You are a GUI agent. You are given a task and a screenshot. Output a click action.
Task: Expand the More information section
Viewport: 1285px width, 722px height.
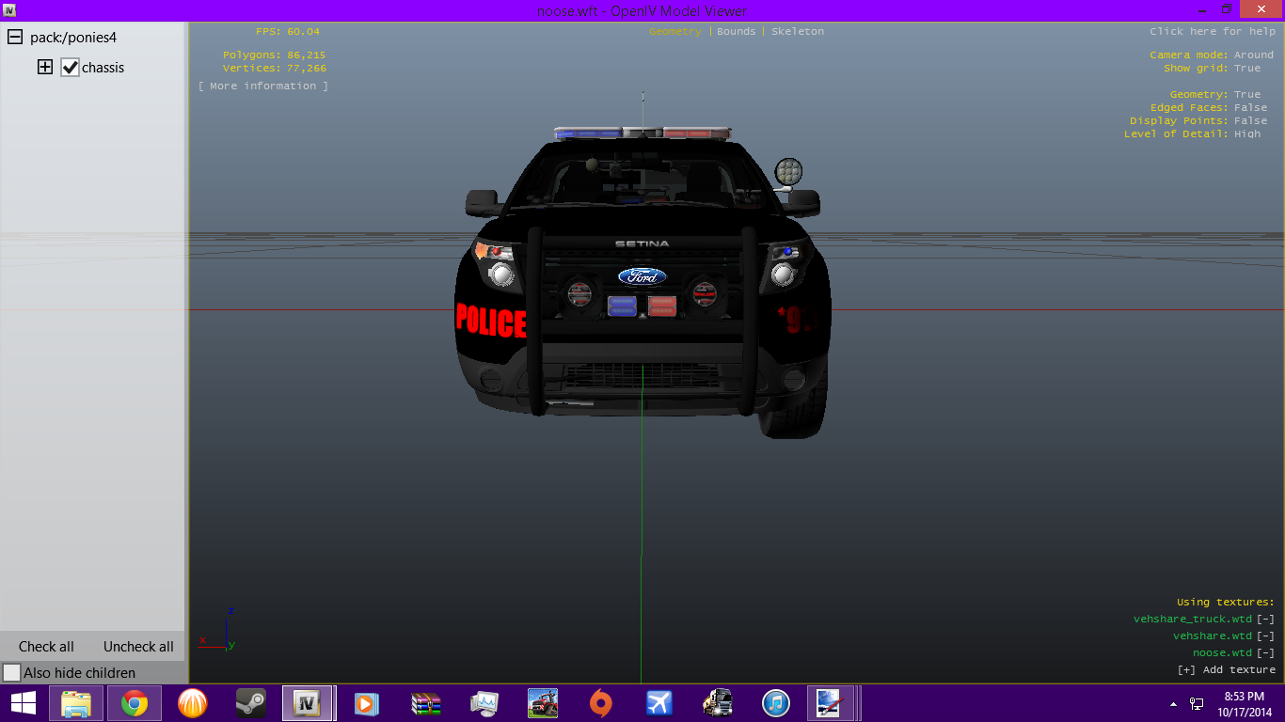[x=263, y=86]
